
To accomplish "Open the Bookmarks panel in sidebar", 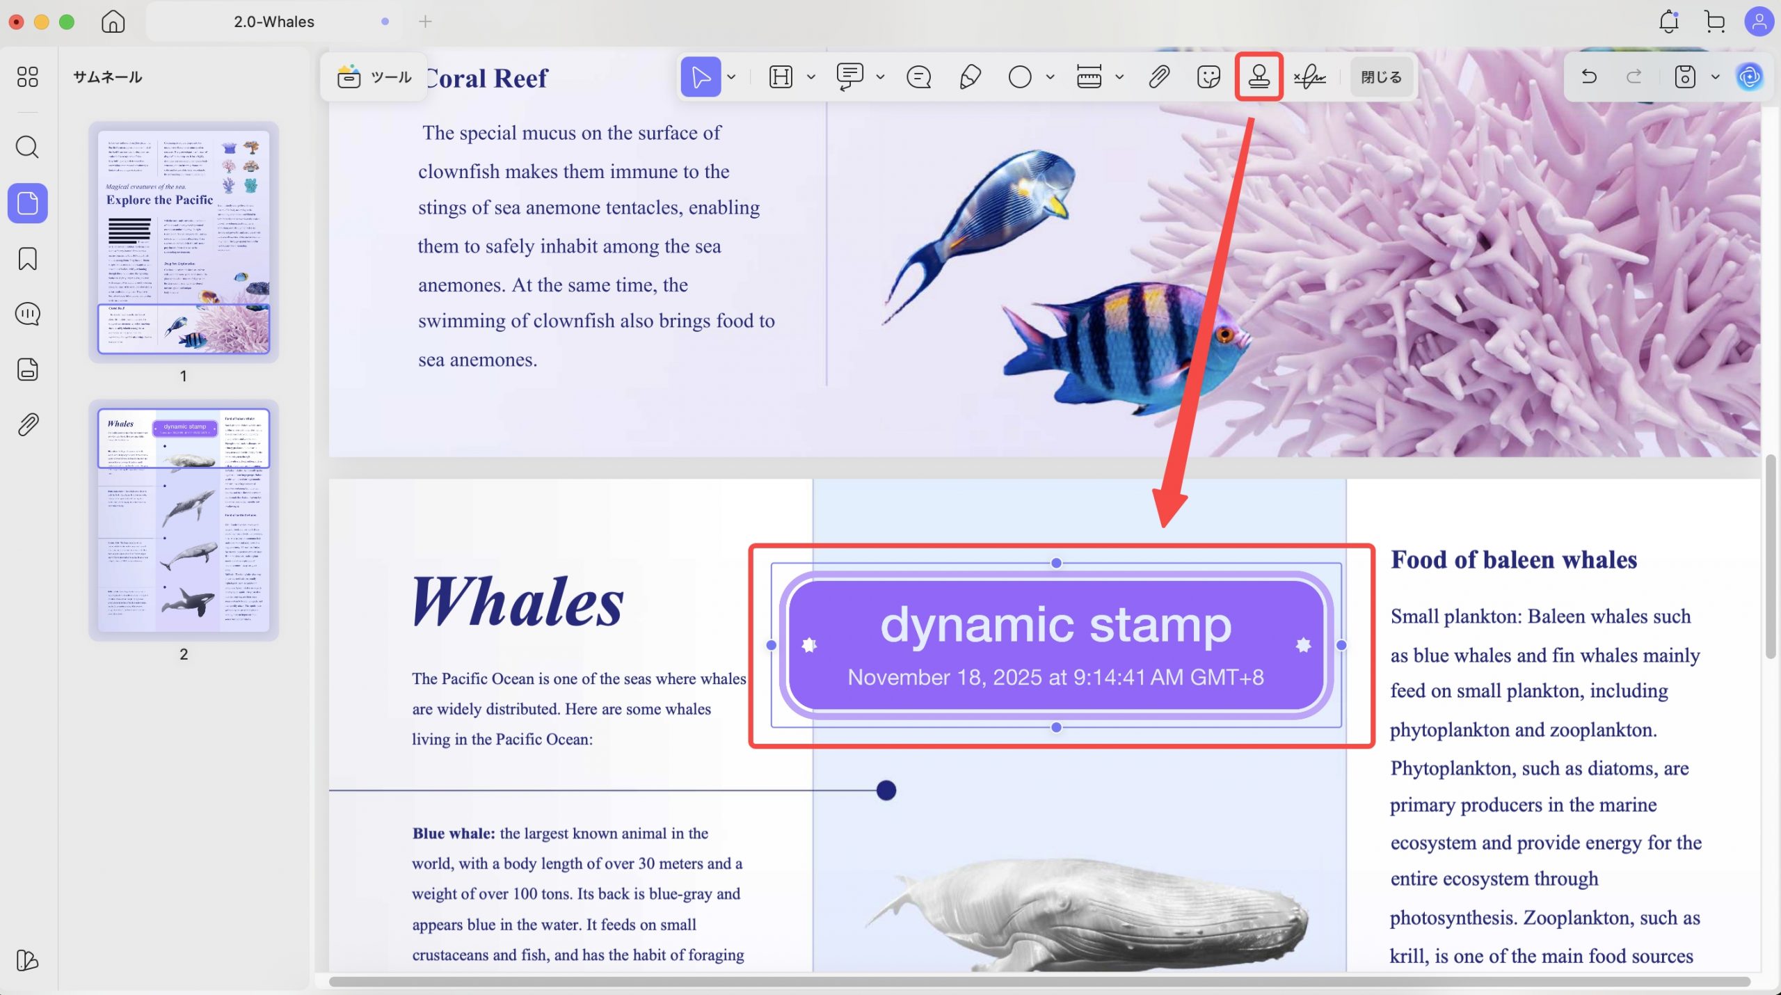I will (x=27, y=259).
